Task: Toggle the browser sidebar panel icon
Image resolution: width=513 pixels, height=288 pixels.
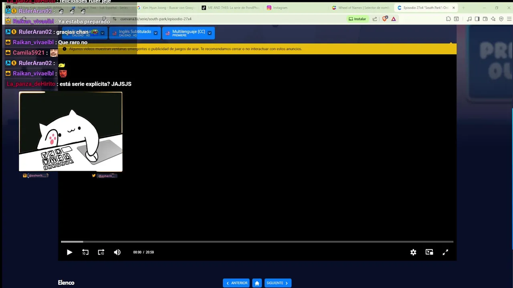Action: pos(477,19)
